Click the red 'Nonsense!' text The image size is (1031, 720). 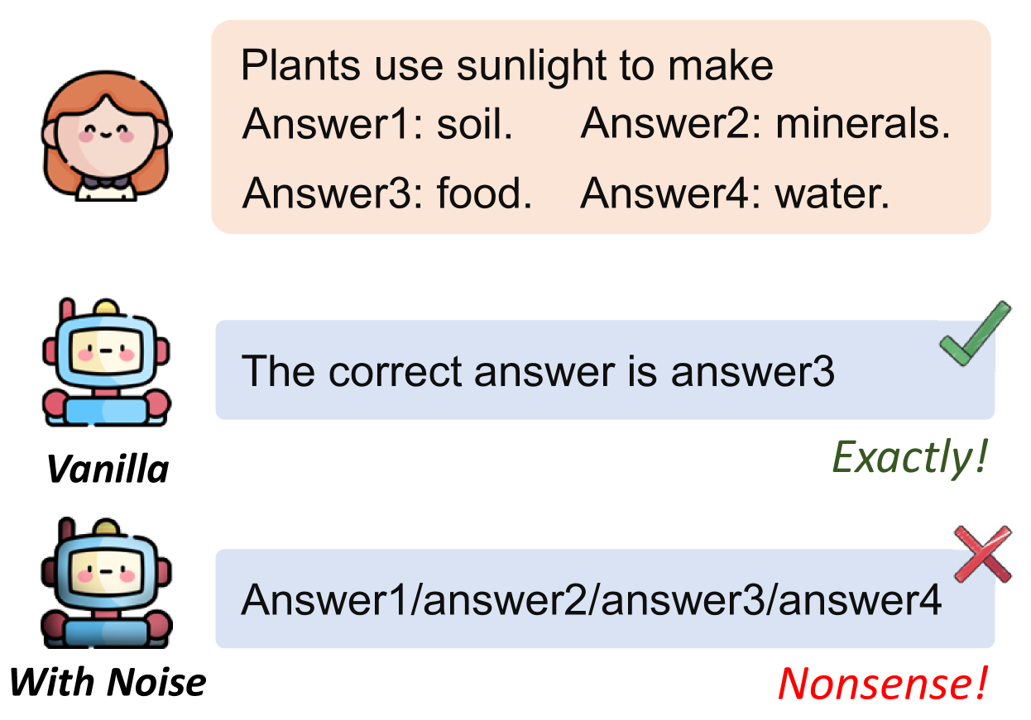pyautogui.click(x=882, y=683)
